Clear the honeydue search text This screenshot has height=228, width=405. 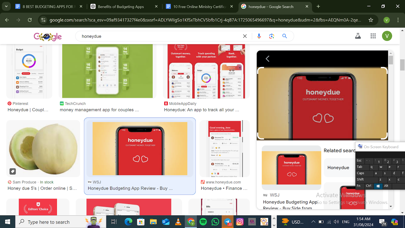[245, 36]
